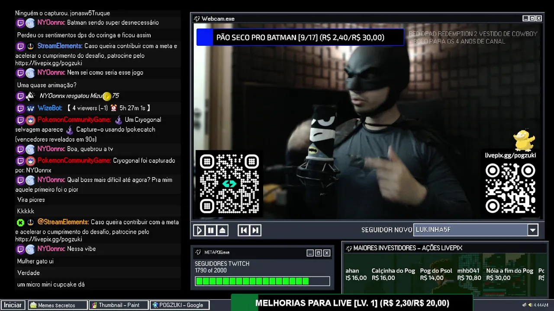Minimize the Webcam.exe window
Screen dimensions: 554x311
click(x=525, y=19)
